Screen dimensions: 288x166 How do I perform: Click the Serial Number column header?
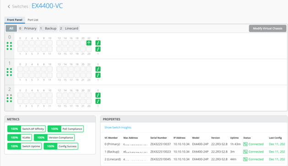tap(158, 138)
